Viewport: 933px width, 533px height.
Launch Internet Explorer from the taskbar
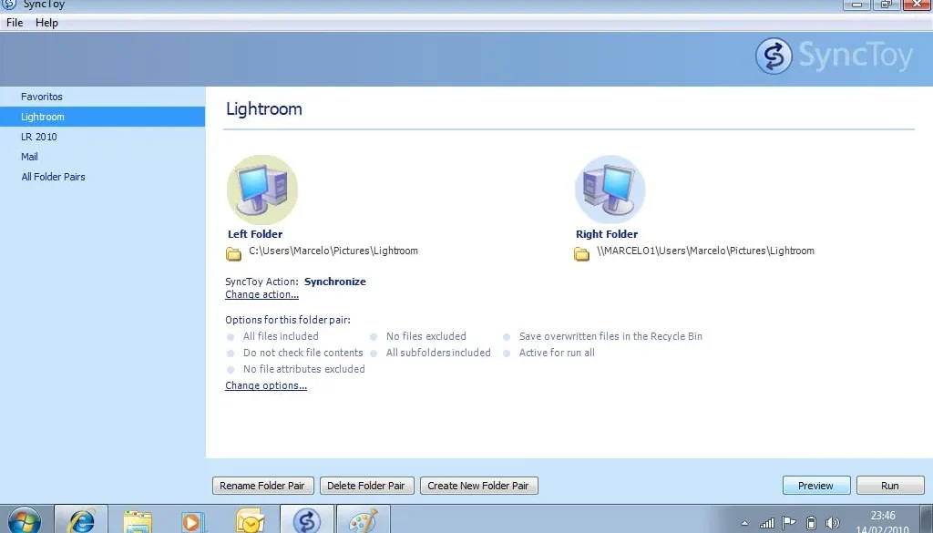81,520
